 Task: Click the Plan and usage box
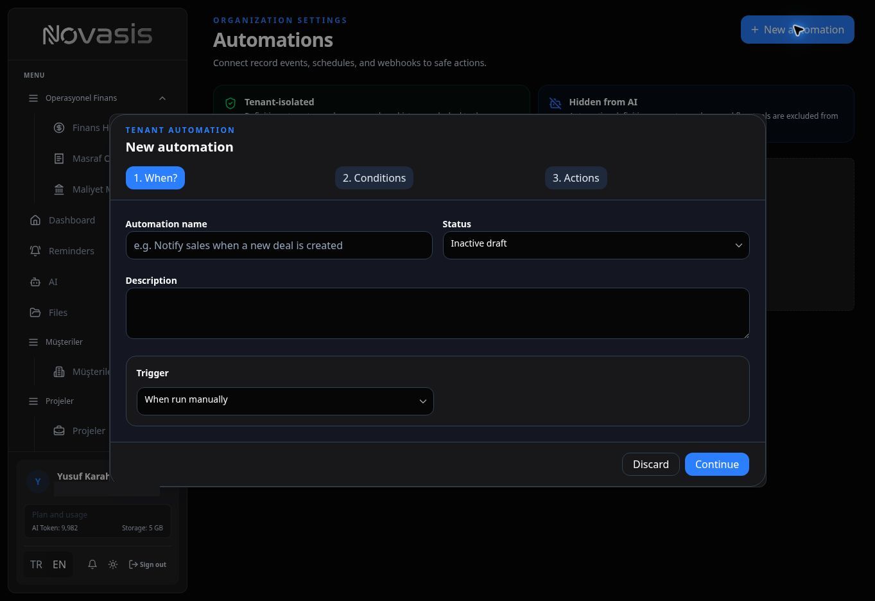(x=98, y=521)
